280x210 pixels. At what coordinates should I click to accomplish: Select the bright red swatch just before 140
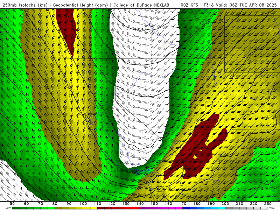click(136, 208)
